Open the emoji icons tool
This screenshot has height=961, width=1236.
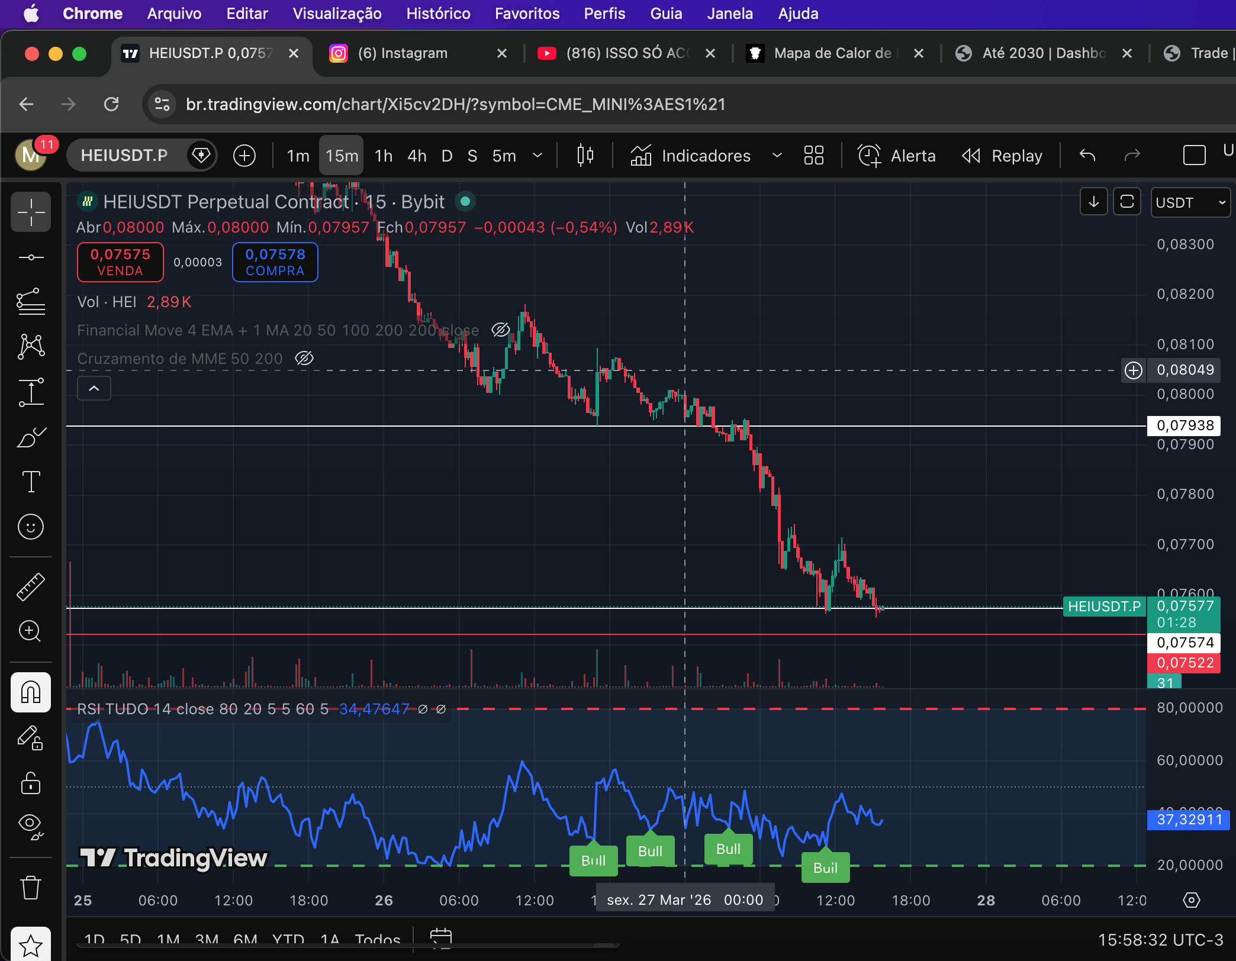[x=31, y=527]
